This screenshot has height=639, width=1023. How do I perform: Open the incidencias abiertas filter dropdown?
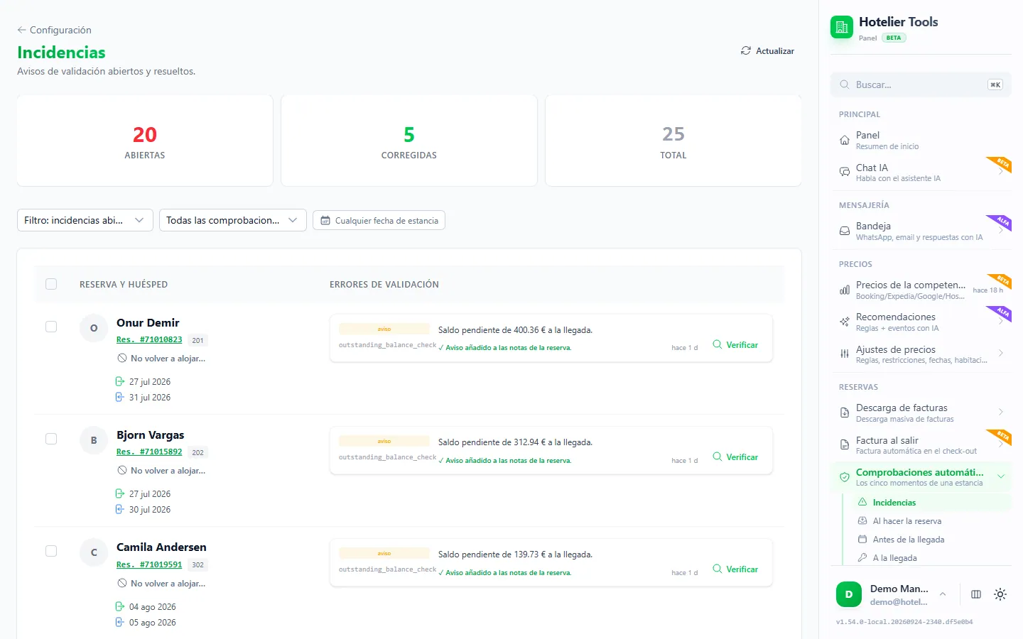[x=85, y=220]
